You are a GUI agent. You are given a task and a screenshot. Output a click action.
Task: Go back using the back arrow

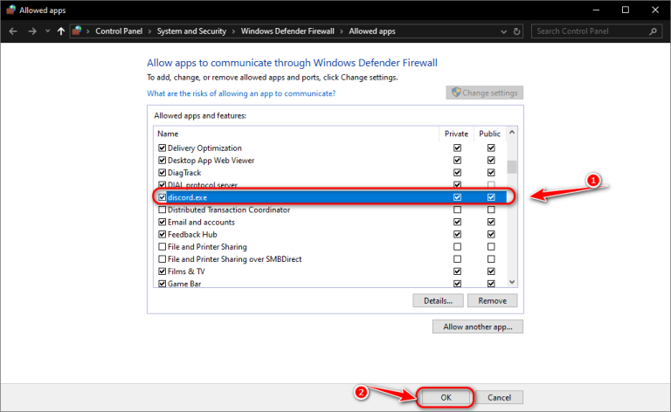pos(13,31)
